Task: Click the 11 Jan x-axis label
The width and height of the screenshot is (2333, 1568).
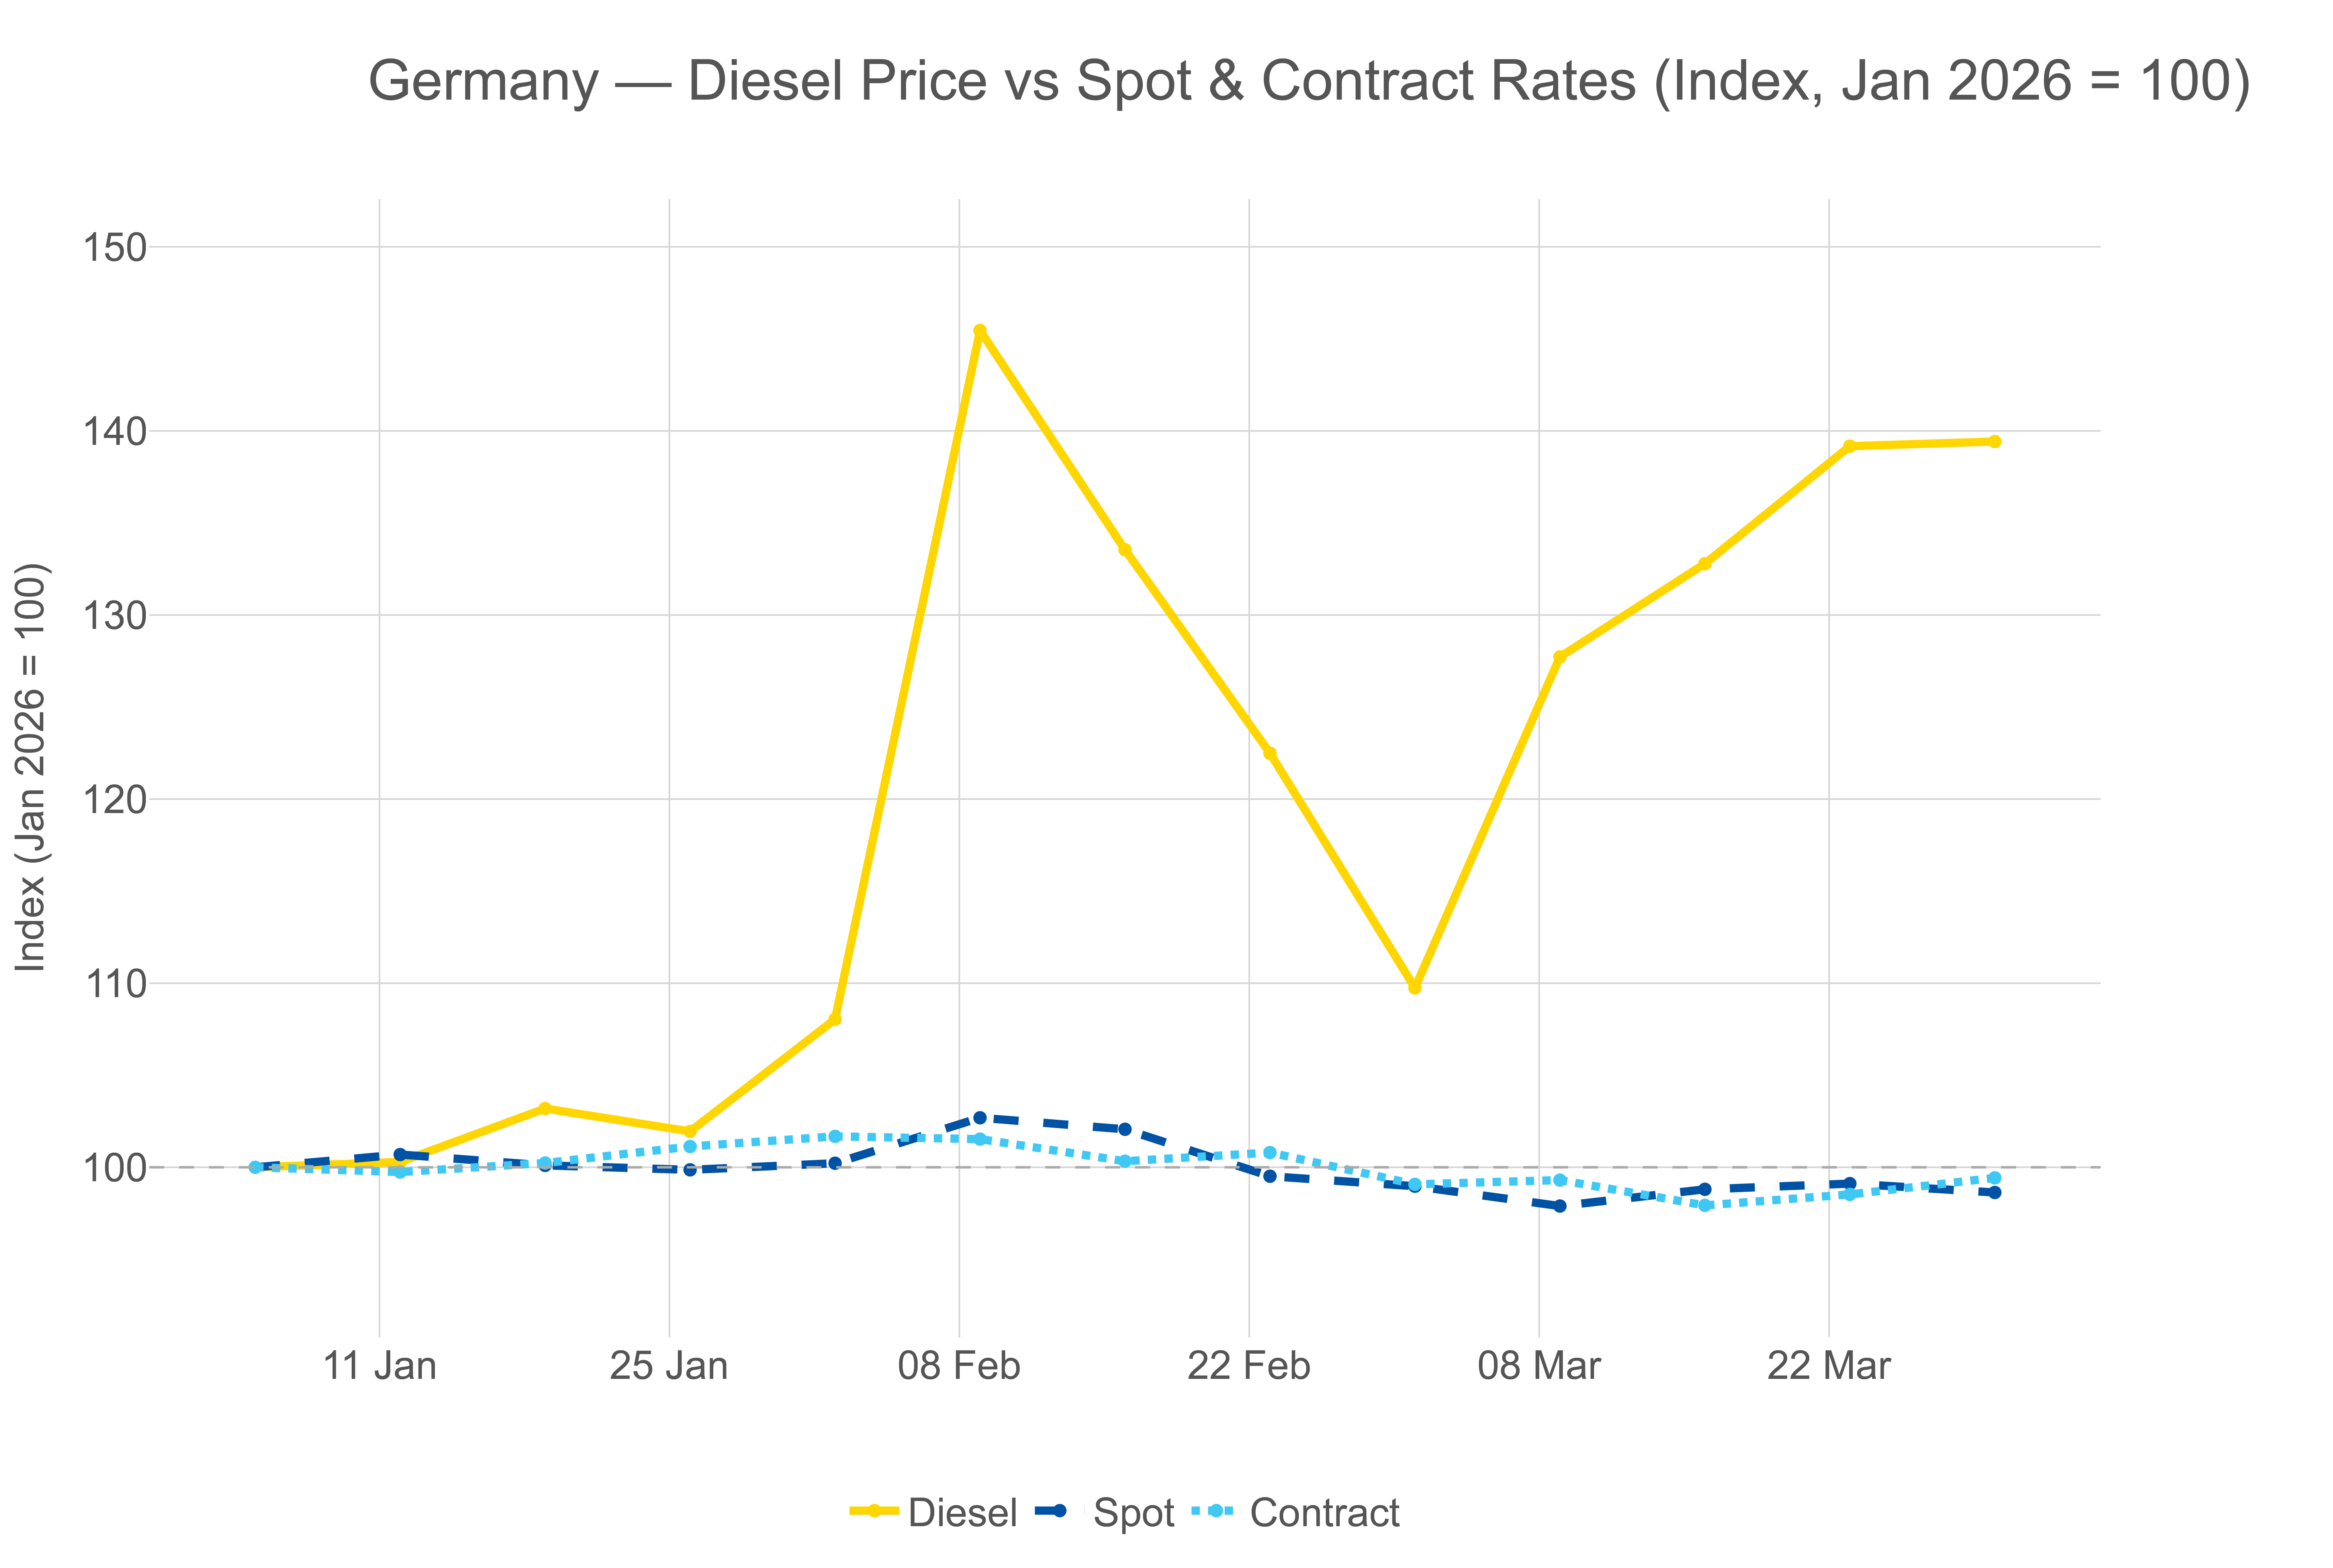Action: (380, 1366)
